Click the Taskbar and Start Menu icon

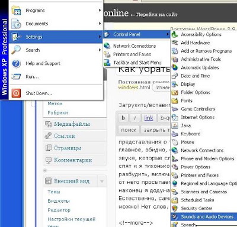click(107, 63)
